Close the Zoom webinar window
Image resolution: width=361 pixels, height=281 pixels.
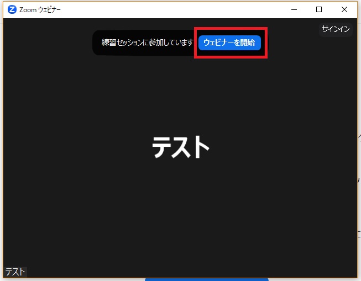(x=344, y=9)
